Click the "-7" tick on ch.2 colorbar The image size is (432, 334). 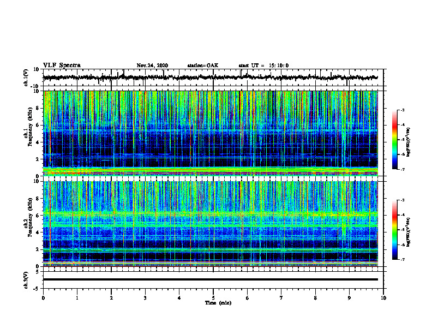[402, 259]
